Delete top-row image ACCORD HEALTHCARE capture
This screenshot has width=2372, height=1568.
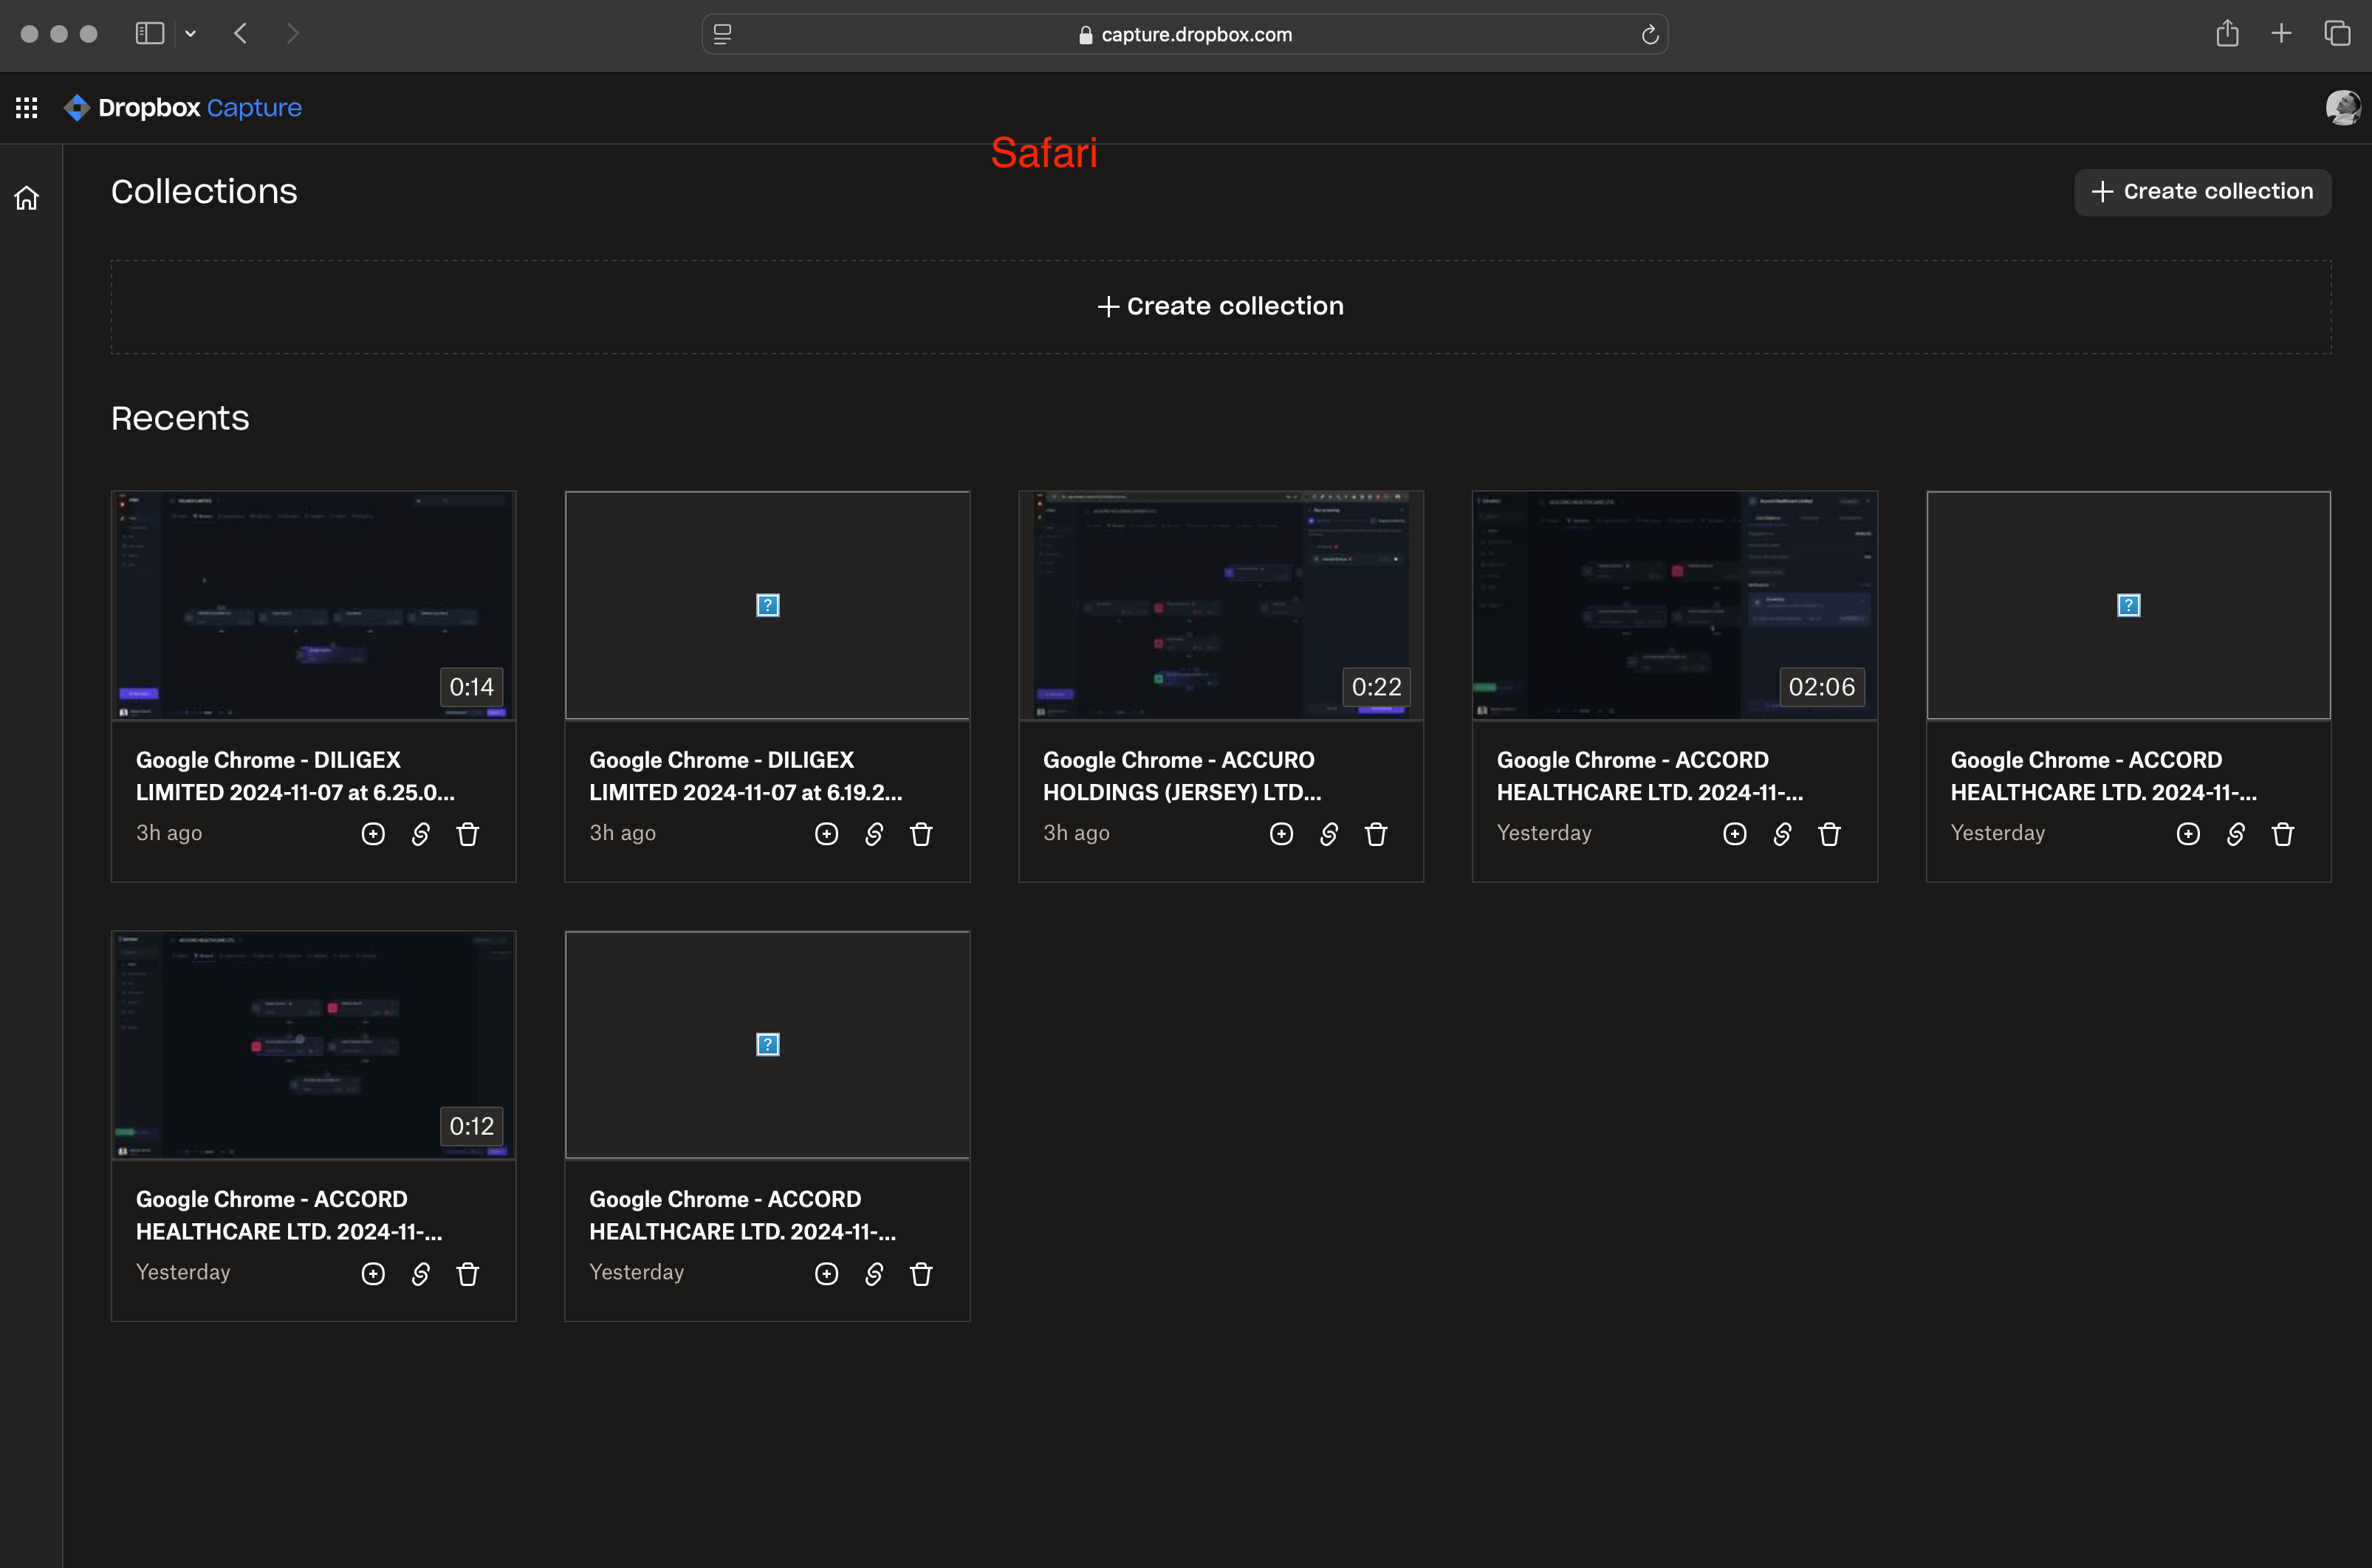[x=2283, y=834]
